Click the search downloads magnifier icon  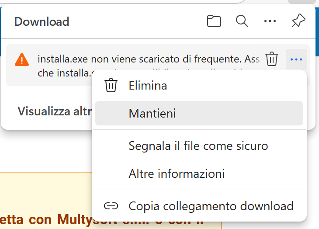(x=242, y=21)
